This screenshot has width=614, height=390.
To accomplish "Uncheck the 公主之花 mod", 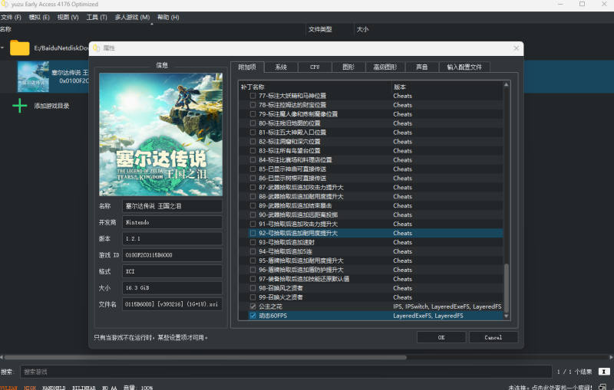I will pyautogui.click(x=253, y=306).
